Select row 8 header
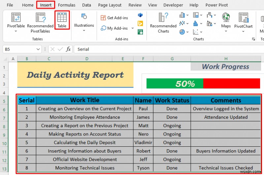Screen dimensions: 264x175 coord(4,127)
